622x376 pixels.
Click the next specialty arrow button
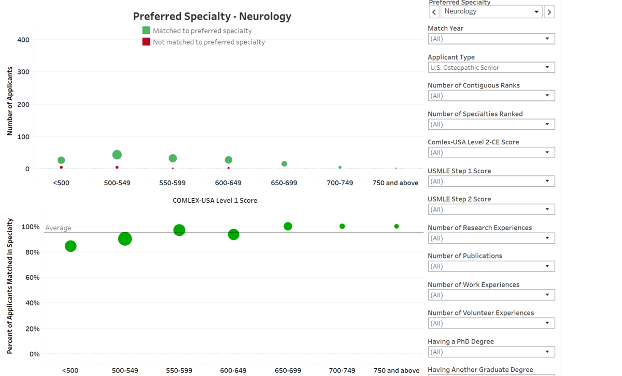pyautogui.click(x=549, y=12)
